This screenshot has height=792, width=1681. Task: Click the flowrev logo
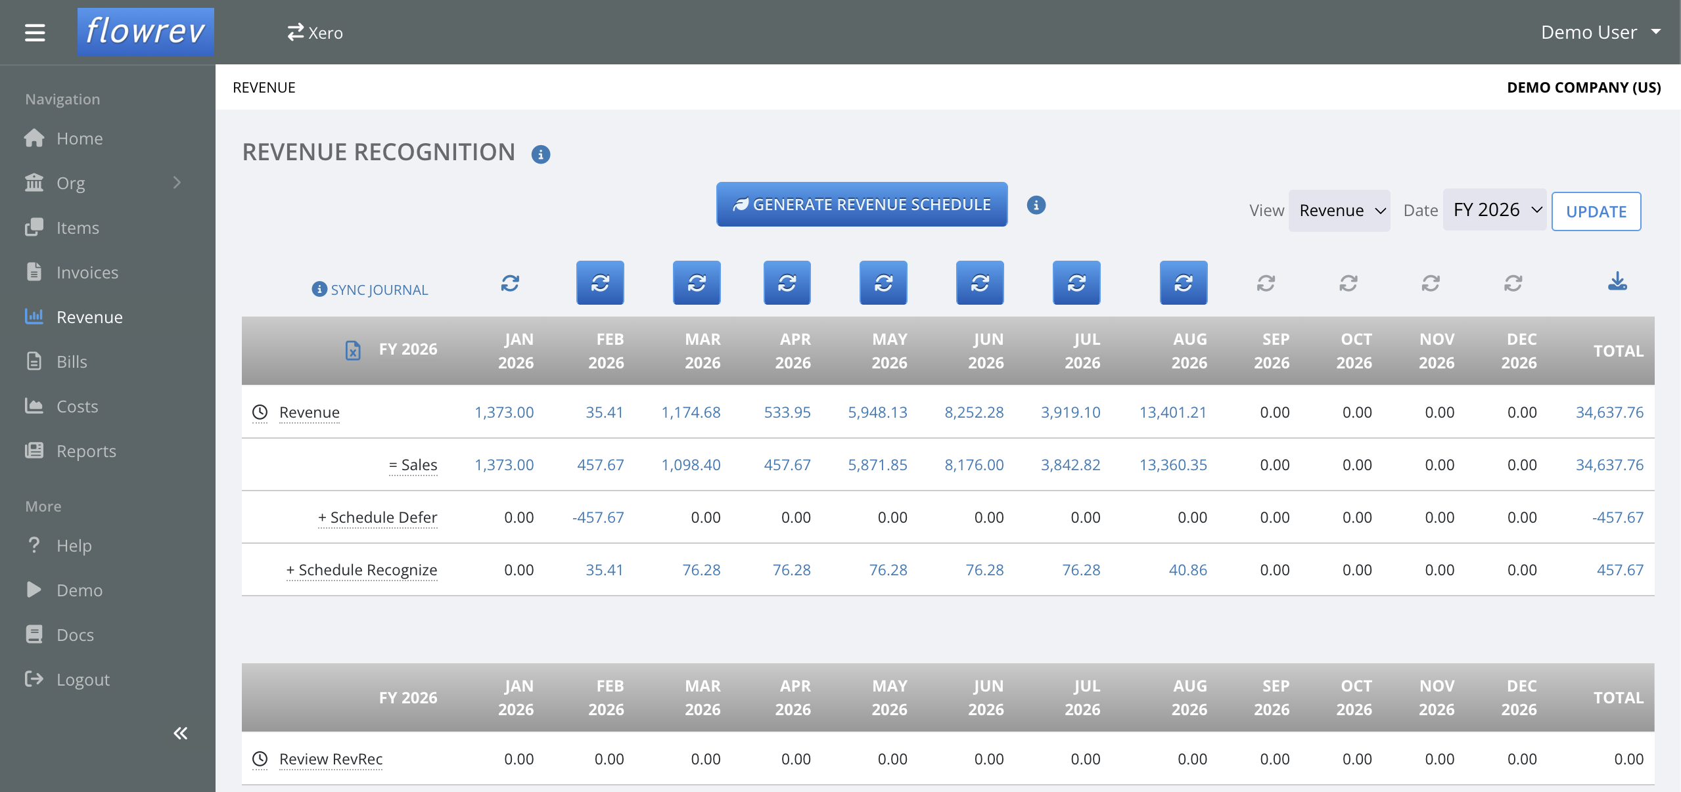click(x=145, y=32)
